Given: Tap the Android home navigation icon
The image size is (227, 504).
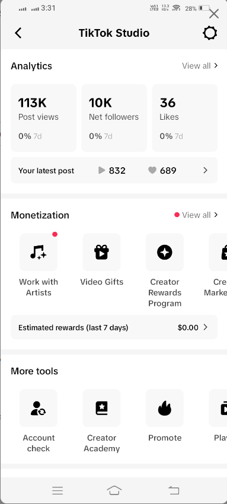Looking at the screenshot, I should [114, 490].
